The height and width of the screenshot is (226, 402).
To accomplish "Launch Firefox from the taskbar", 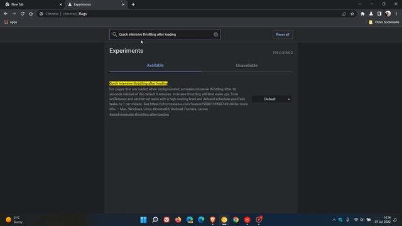I will [178, 220].
